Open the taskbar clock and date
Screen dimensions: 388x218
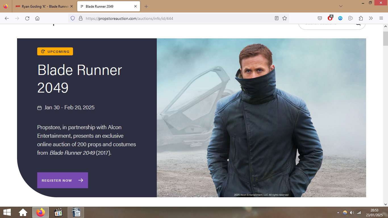[375, 213]
